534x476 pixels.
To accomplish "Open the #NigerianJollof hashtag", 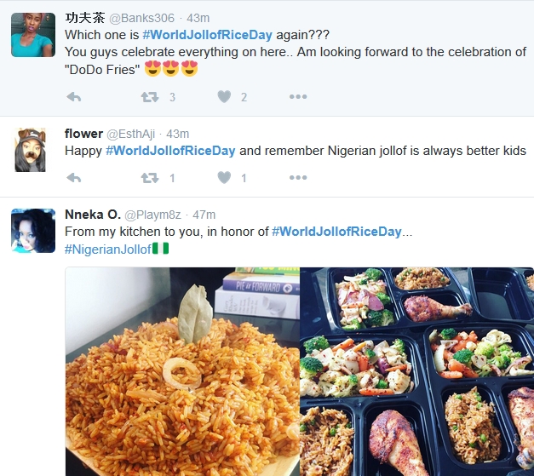I will pyautogui.click(x=107, y=248).
